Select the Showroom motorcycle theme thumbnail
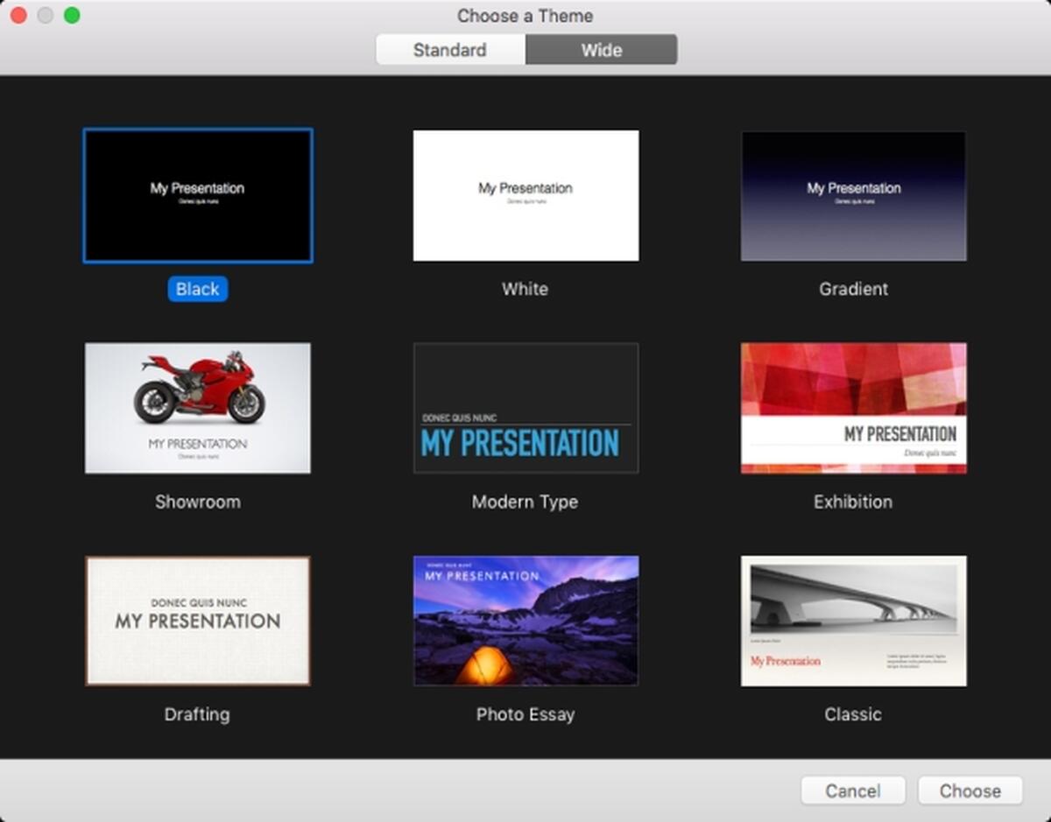 click(x=198, y=408)
